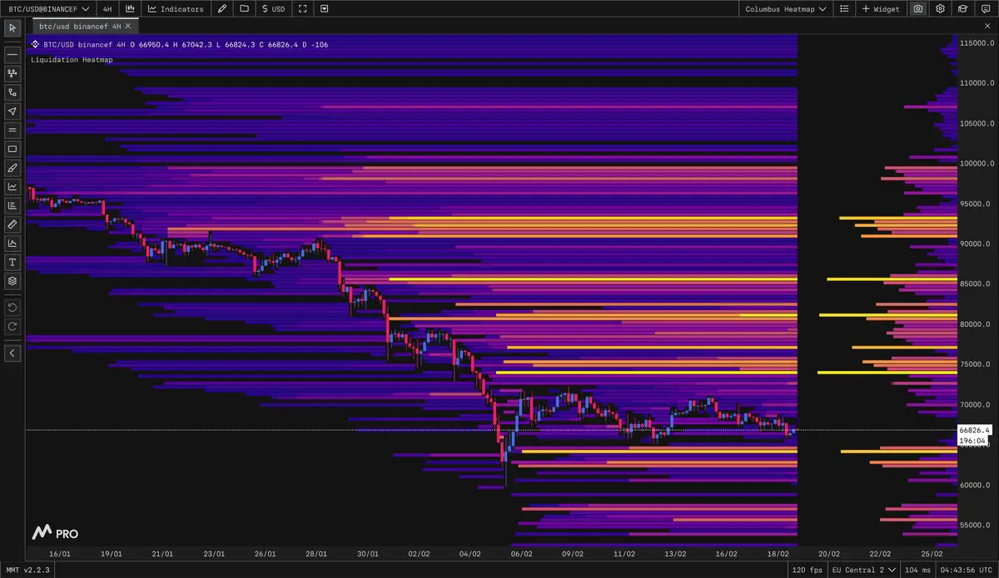Open the Columbus Heatmap layout dropdown
The height and width of the screenshot is (578, 999).
coord(786,8)
